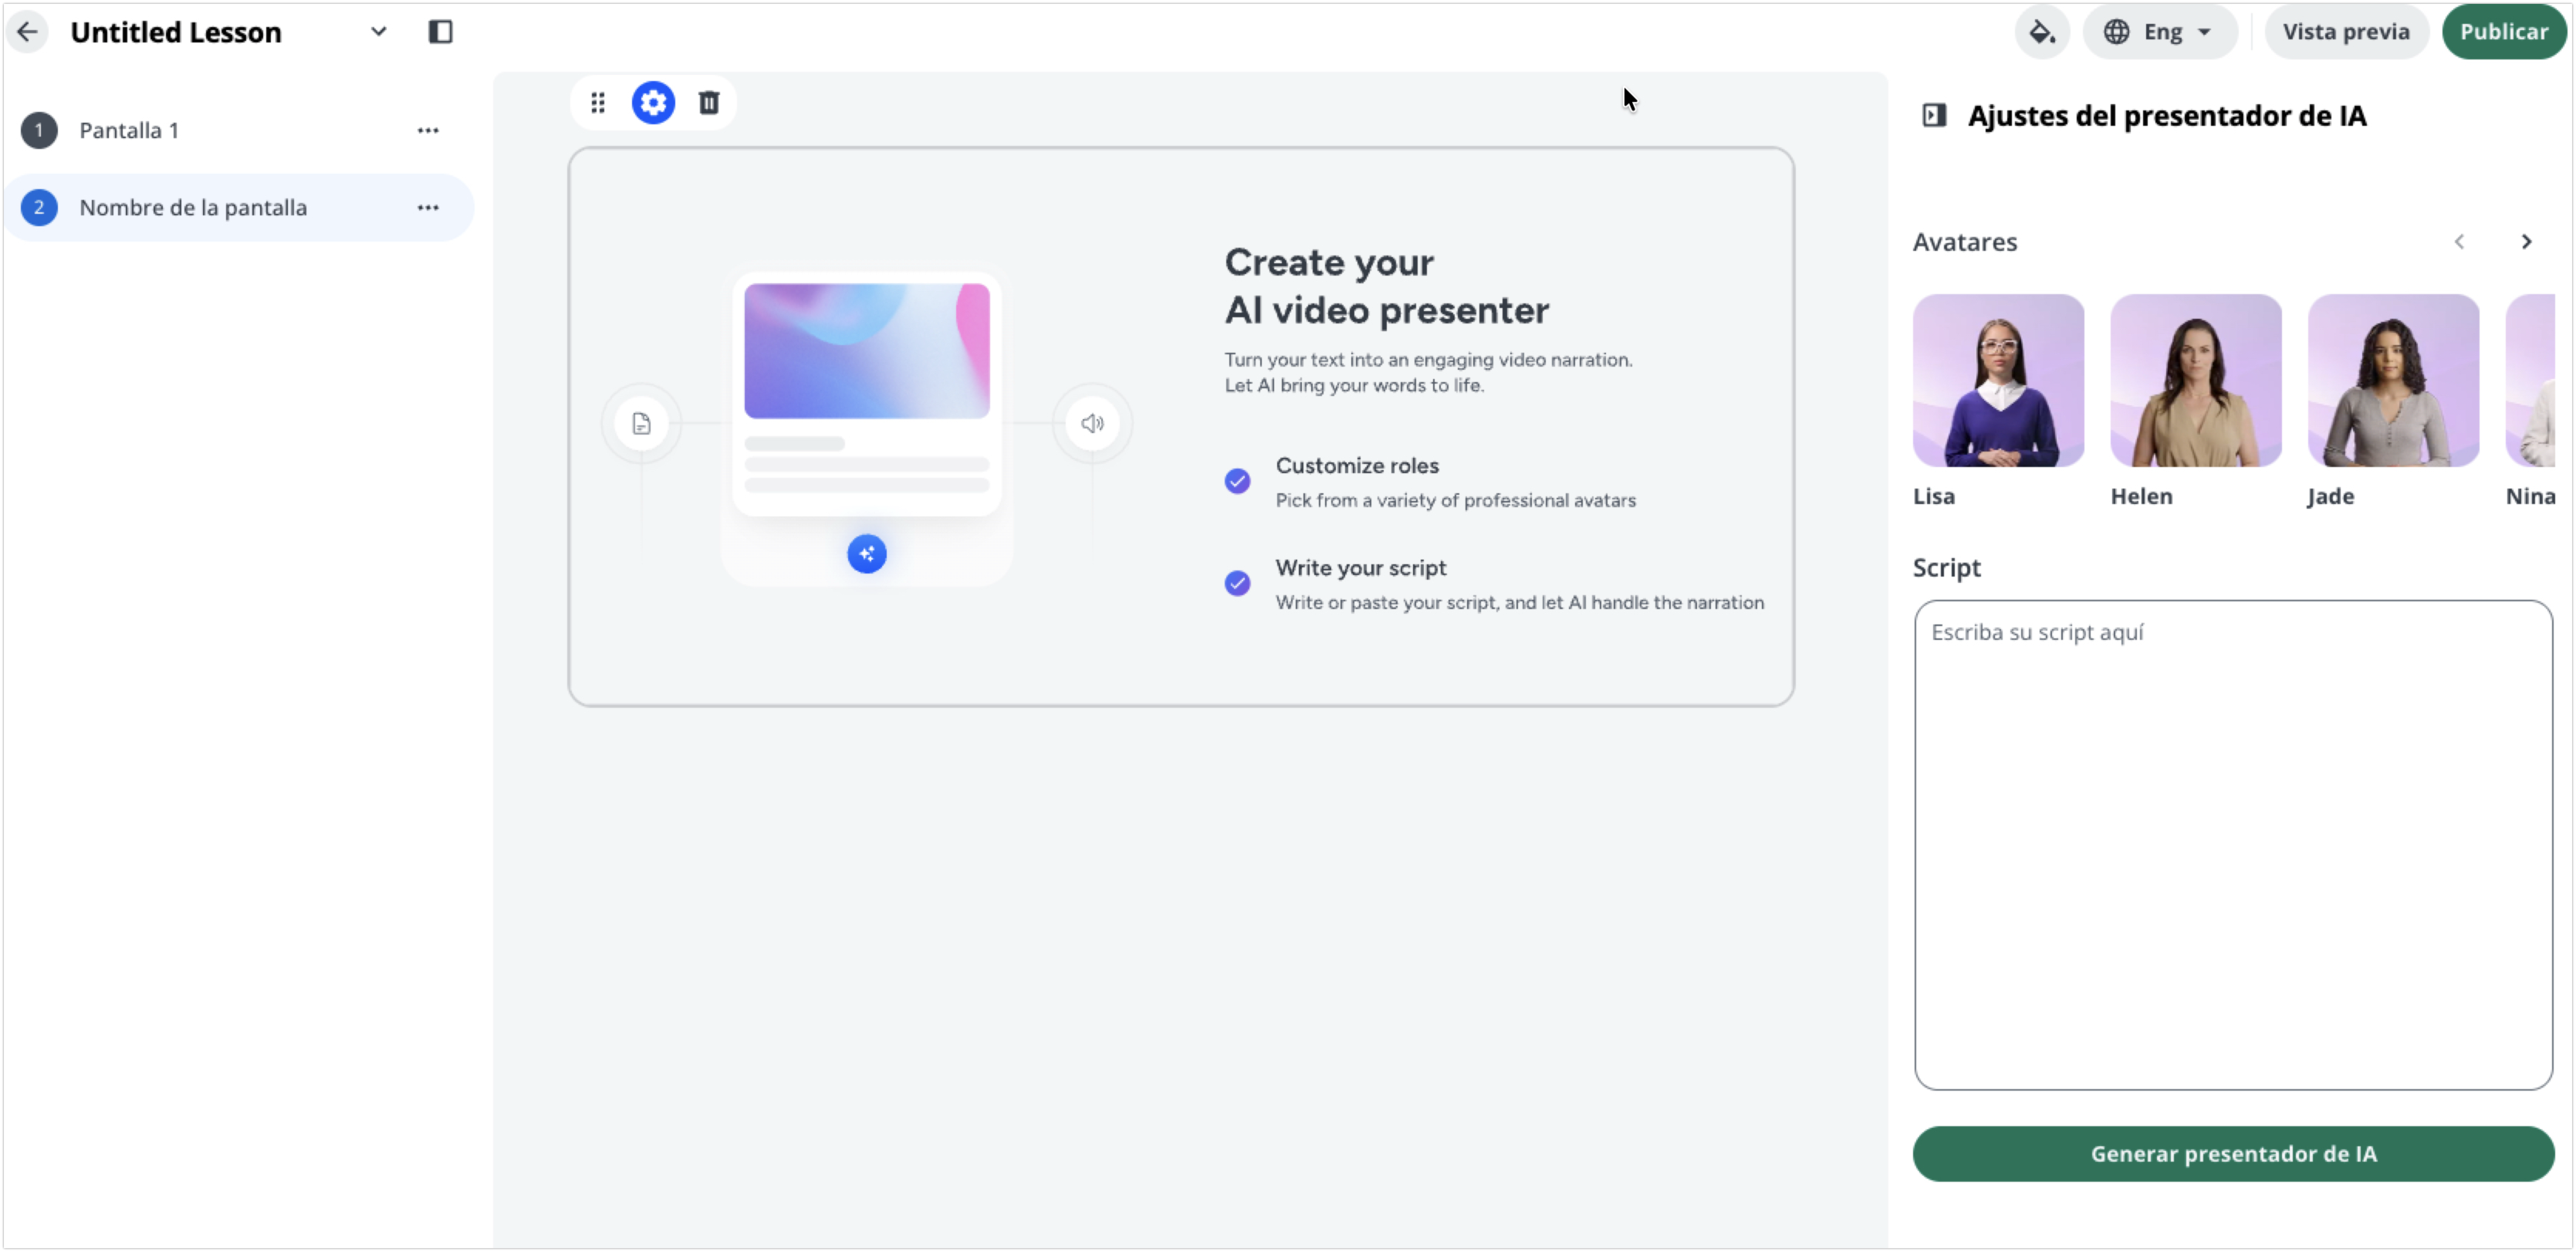
Task: Select the Helen avatar thumbnail
Action: tap(2195, 381)
